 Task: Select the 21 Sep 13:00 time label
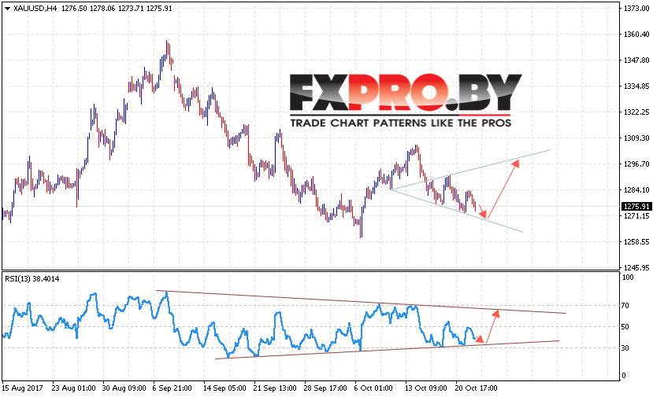(x=275, y=388)
